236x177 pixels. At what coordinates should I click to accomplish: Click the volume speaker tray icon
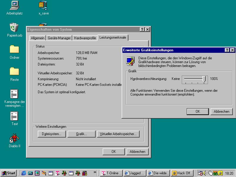tap(205, 173)
